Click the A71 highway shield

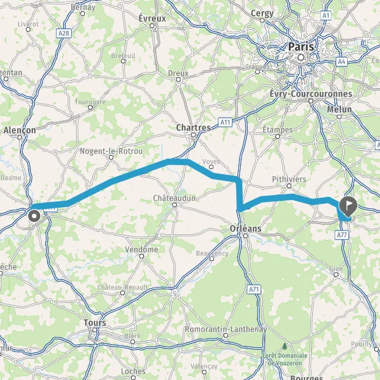254,289
